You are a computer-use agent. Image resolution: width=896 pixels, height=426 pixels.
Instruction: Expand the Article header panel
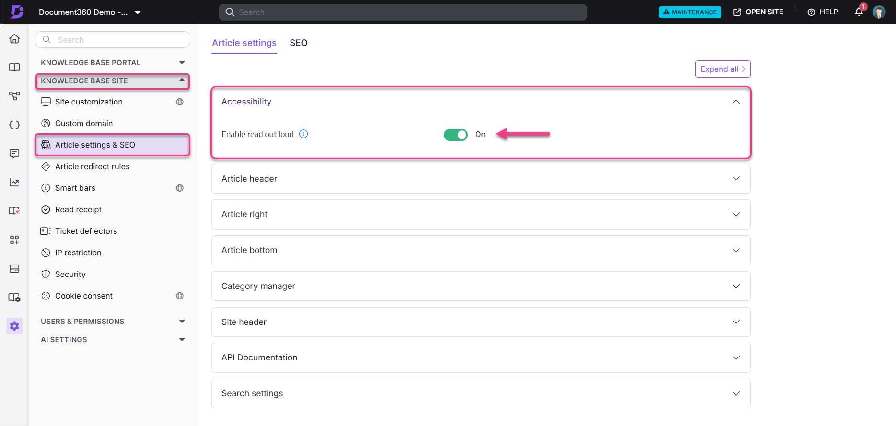coord(481,179)
